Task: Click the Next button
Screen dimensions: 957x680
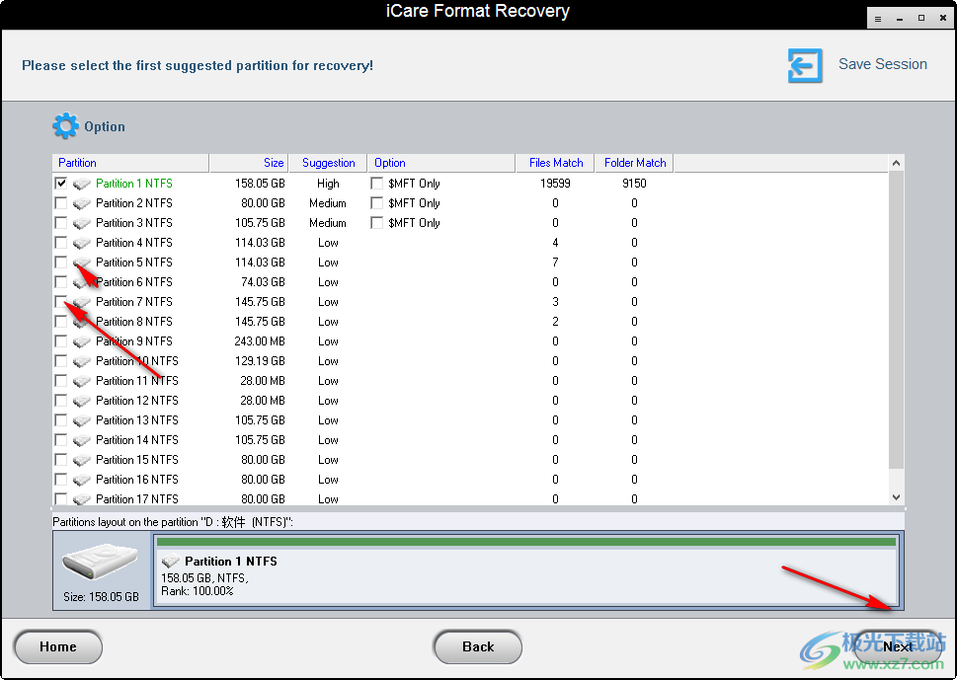Action: (897, 646)
